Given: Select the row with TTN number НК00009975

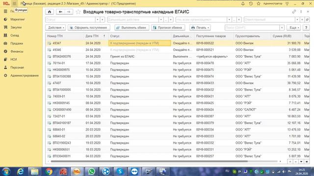Looking at the screenshot, I should click(x=177, y=69).
